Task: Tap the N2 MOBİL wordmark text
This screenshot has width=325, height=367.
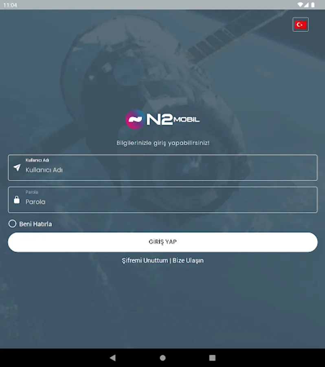Action: coord(173,119)
